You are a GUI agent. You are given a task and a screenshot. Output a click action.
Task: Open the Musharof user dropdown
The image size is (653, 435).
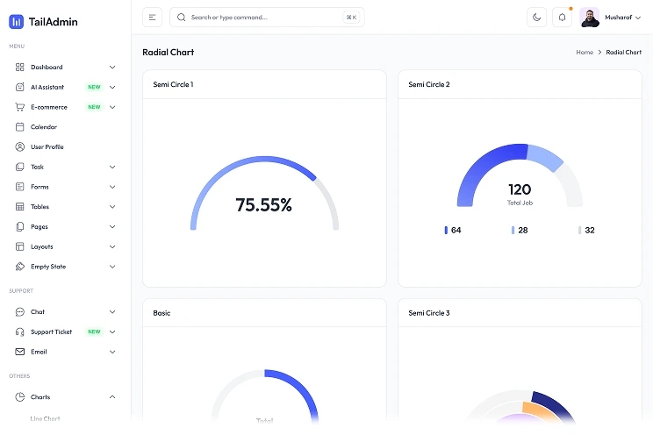[622, 18]
